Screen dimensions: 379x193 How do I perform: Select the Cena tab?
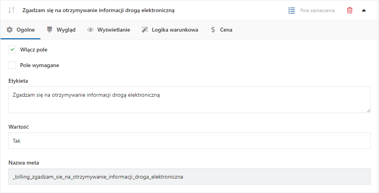point(222,30)
